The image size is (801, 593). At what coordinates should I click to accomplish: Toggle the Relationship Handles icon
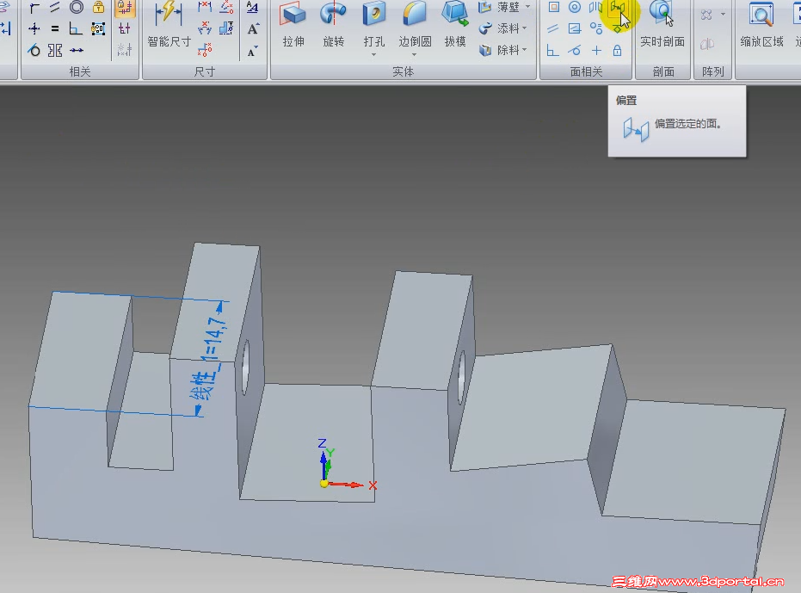coord(125,28)
